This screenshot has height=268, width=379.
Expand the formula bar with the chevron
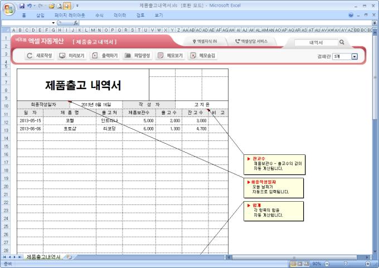pyautogui.click(x=375, y=23)
